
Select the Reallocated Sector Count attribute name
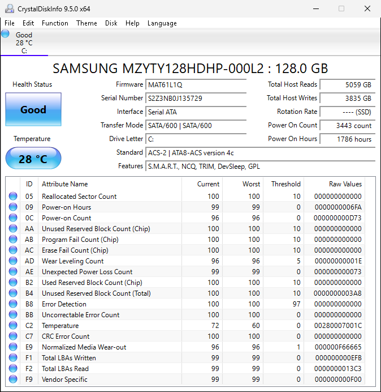click(x=79, y=196)
